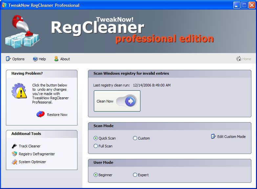Click the Track Cleaner flashlight icon
Screen dimensions: 257x189
[14, 146]
